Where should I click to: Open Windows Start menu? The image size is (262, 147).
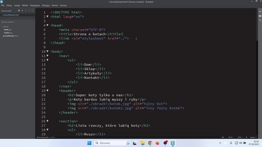tap(89, 143)
